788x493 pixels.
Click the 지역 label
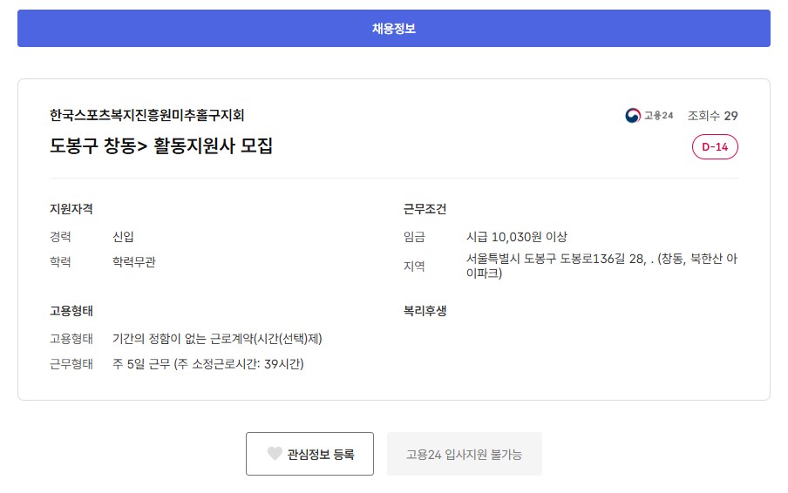click(414, 266)
